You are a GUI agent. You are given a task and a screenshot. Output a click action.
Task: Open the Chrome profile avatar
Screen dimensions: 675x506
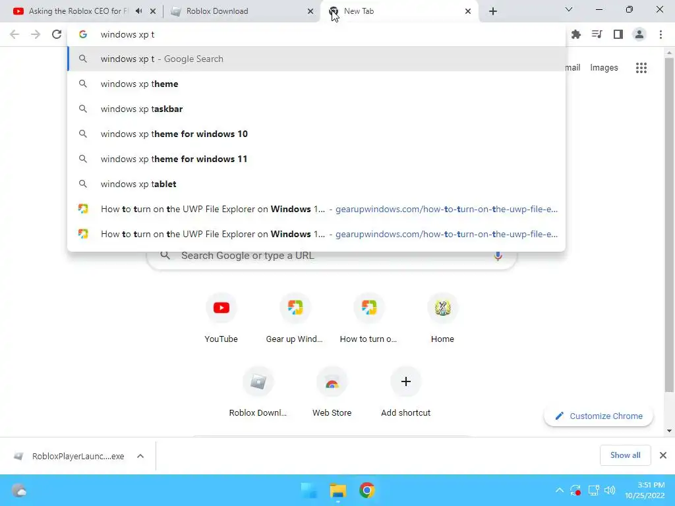click(x=639, y=34)
